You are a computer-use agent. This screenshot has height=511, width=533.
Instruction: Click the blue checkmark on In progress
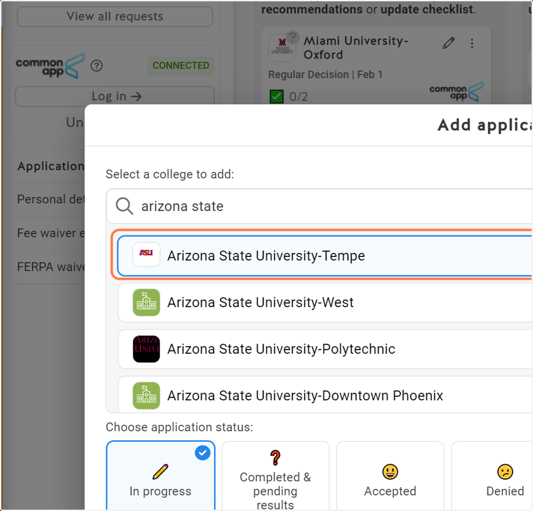click(x=203, y=453)
